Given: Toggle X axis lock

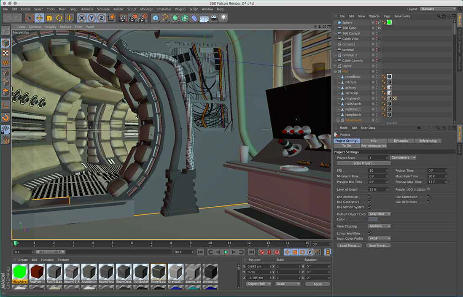Looking at the screenshot, I should click(x=82, y=18).
